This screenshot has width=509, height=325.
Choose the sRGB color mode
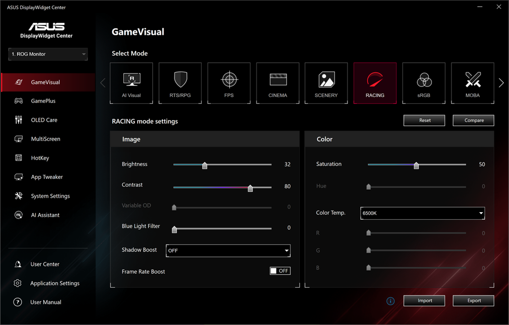pos(424,83)
